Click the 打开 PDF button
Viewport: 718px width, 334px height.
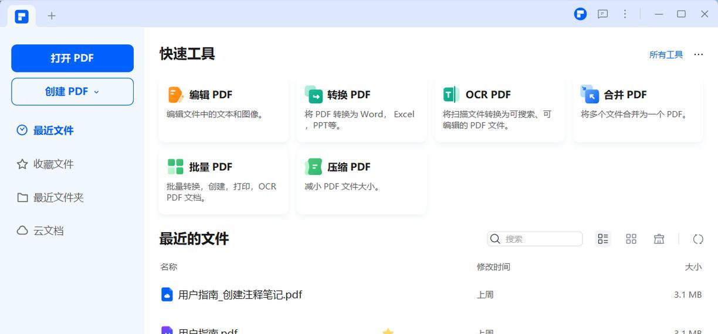click(72, 58)
